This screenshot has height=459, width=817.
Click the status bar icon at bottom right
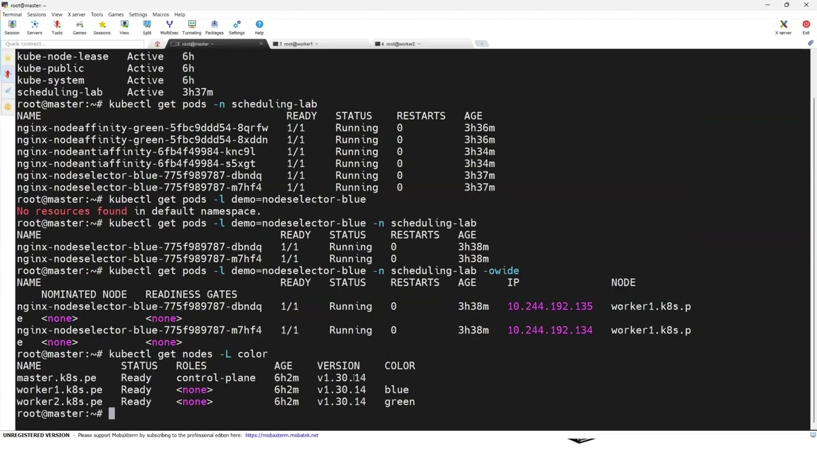point(813,435)
